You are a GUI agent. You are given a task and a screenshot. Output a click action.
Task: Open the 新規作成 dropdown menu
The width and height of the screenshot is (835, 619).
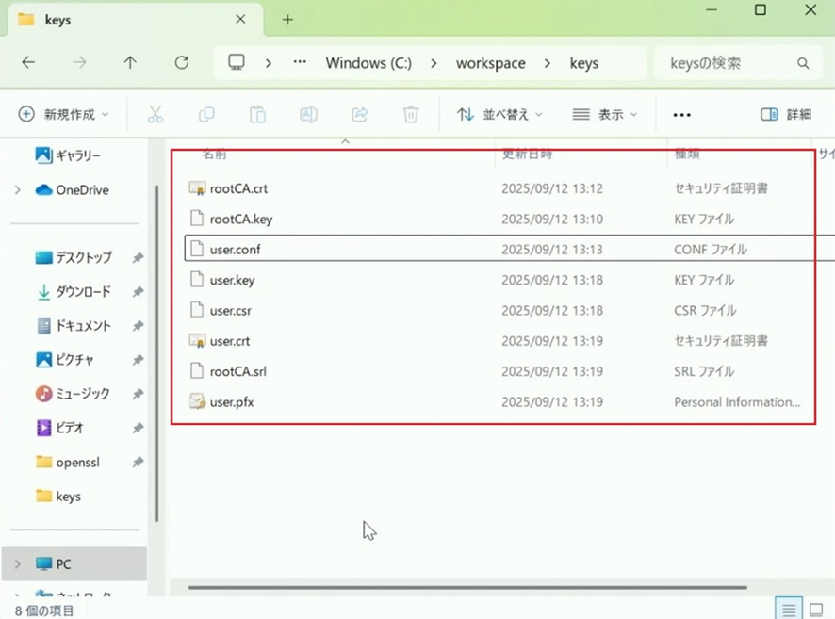64,114
